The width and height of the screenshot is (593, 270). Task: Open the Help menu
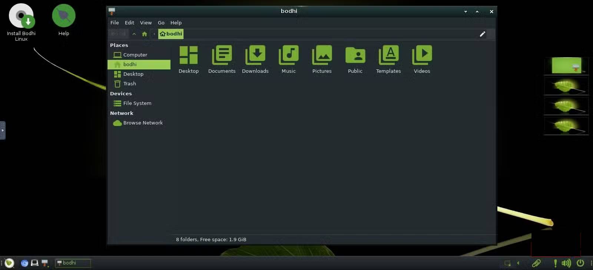176,23
